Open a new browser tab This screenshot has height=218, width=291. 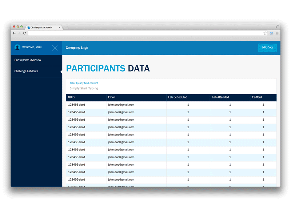coord(65,27)
